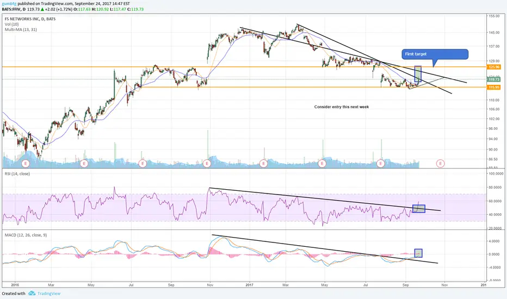This screenshot has height=299, width=507.
Task: Click the 137.00 price axis value
Action: point(494,46)
